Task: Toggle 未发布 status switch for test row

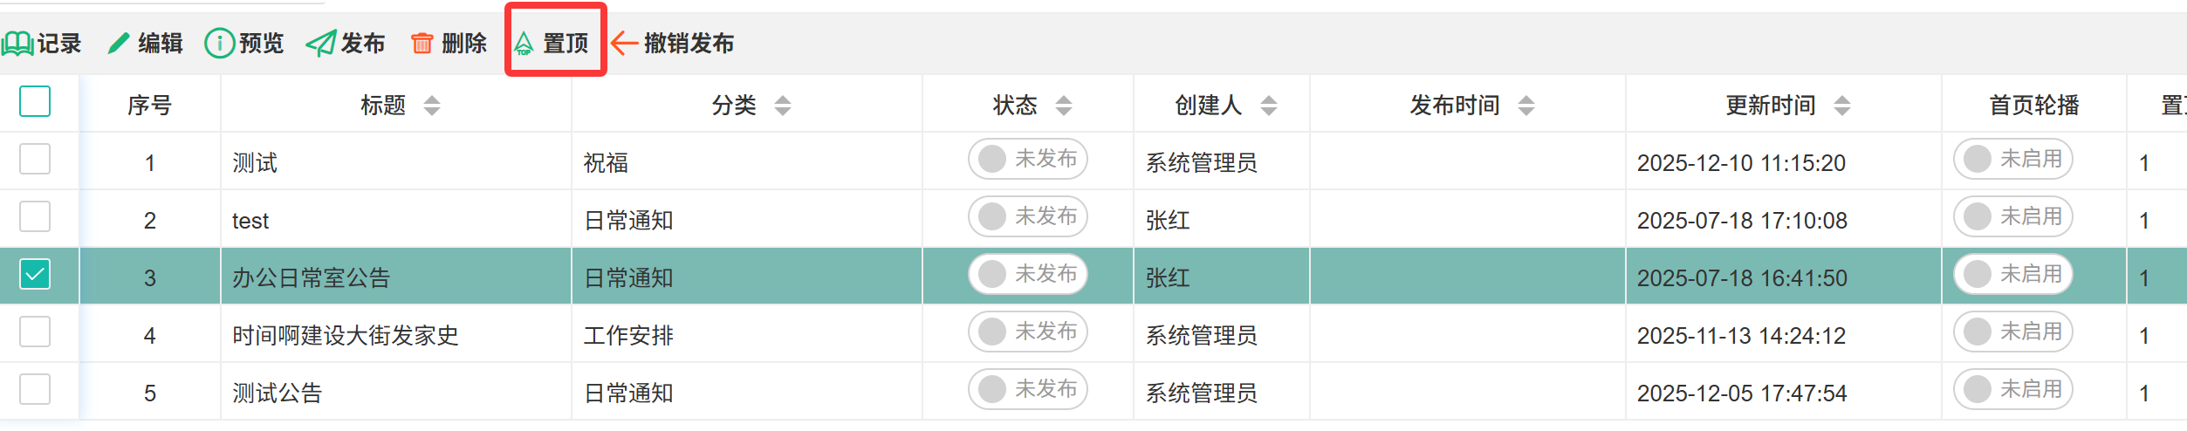Action: [1027, 216]
